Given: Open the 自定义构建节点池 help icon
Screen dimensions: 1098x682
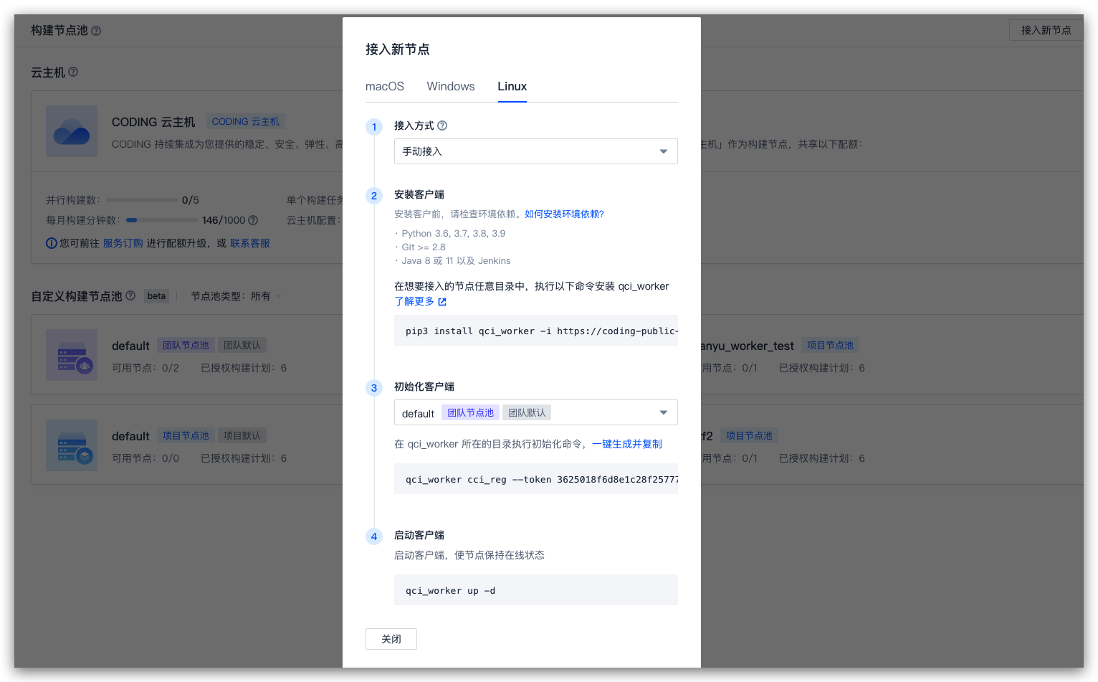Looking at the screenshot, I should 130,295.
